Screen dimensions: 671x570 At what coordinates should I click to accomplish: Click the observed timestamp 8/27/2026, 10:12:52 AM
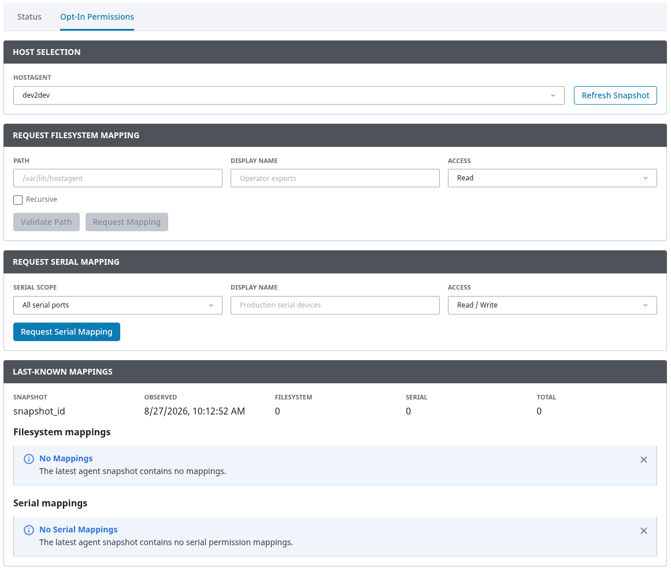195,411
